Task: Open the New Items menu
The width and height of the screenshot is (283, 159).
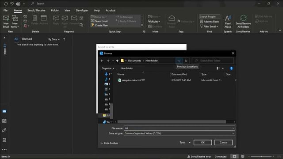Action: (15, 22)
